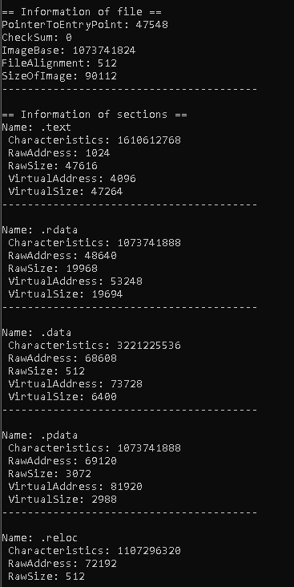This screenshot has height=587, width=294.
Task: Click RawAddress 48640 line
Action: pos(62,255)
